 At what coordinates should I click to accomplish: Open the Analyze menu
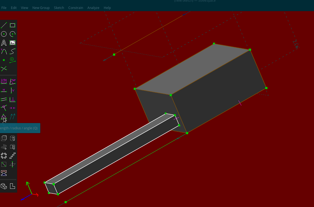tap(93, 8)
